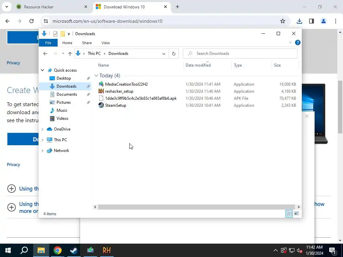This screenshot has height=257, width=343.
Task: Click the SteamSetup file icon
Action: click(x=101, y=105)
